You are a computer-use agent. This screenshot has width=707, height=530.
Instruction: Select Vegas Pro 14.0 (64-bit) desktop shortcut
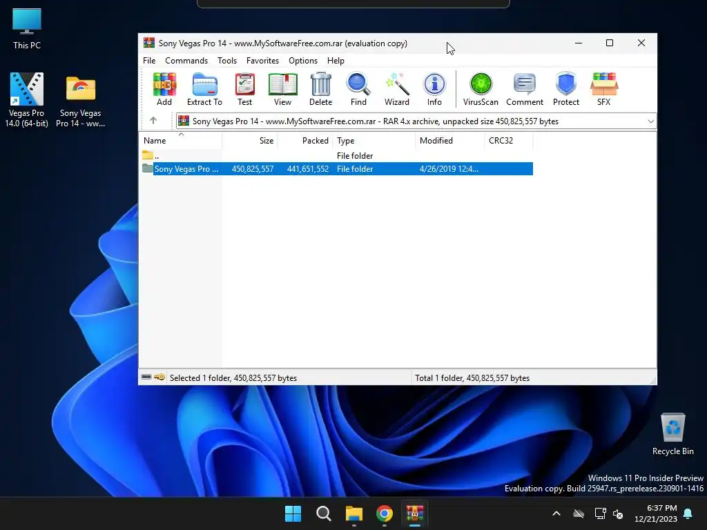click(x=27, y=100)
